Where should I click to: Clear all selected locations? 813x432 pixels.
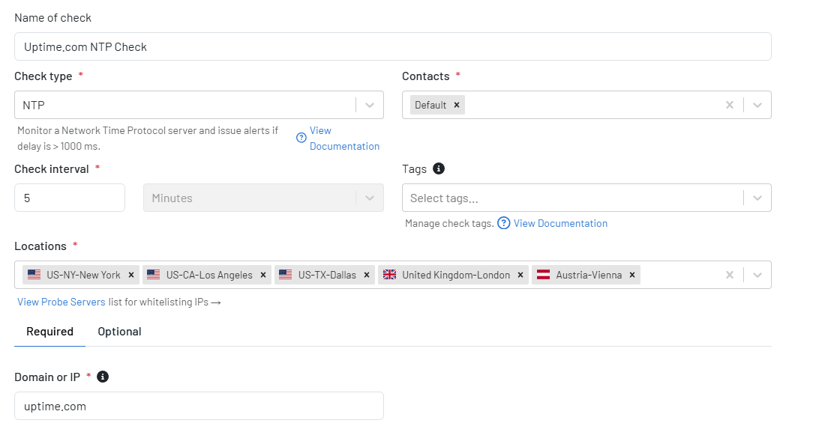tap(730, 276)
